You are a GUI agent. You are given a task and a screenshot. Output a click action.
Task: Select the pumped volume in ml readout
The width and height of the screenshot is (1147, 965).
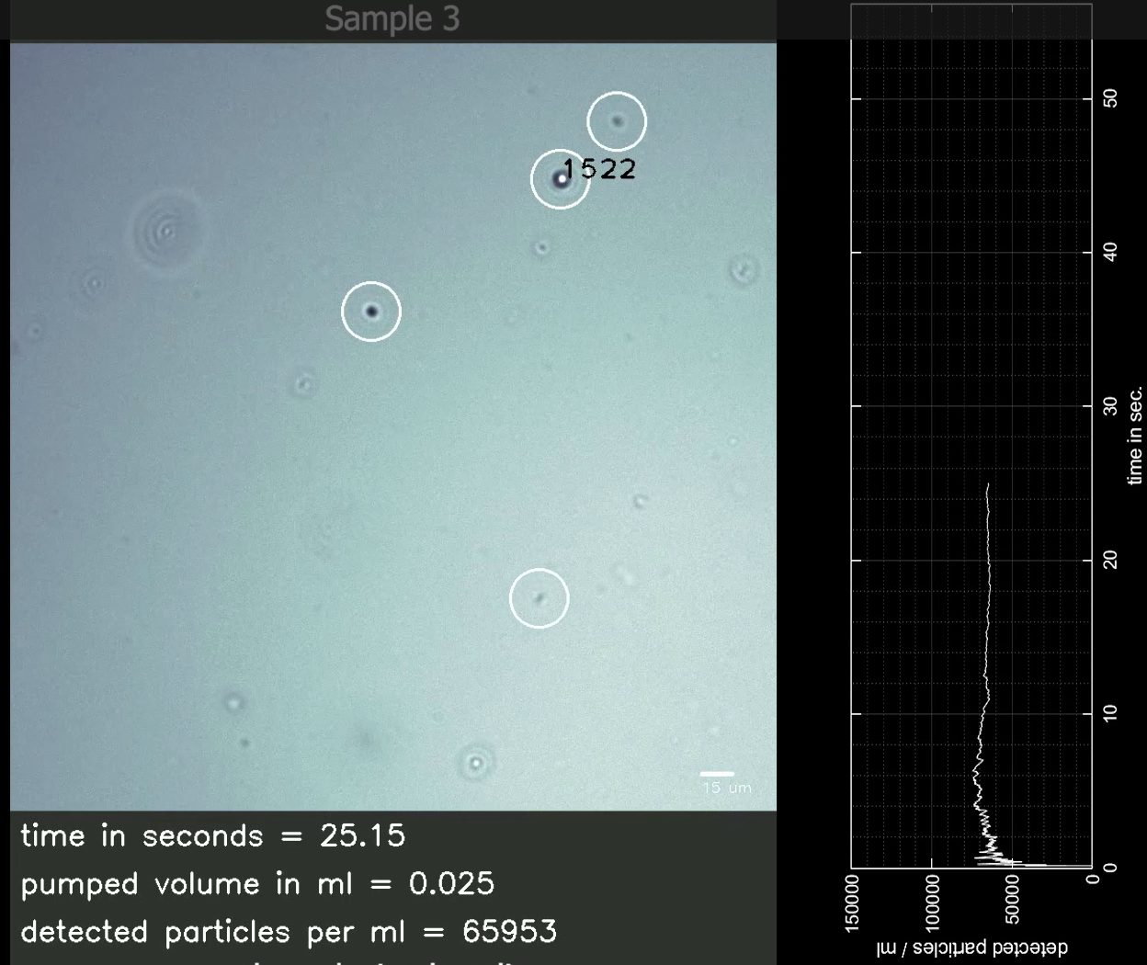click(257, 884)
